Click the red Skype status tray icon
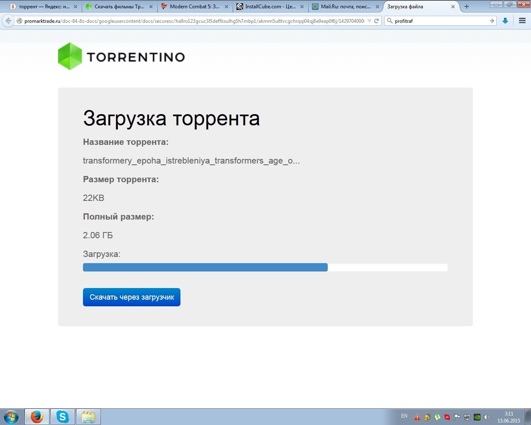The image size is (531, 425). [447, 417]
